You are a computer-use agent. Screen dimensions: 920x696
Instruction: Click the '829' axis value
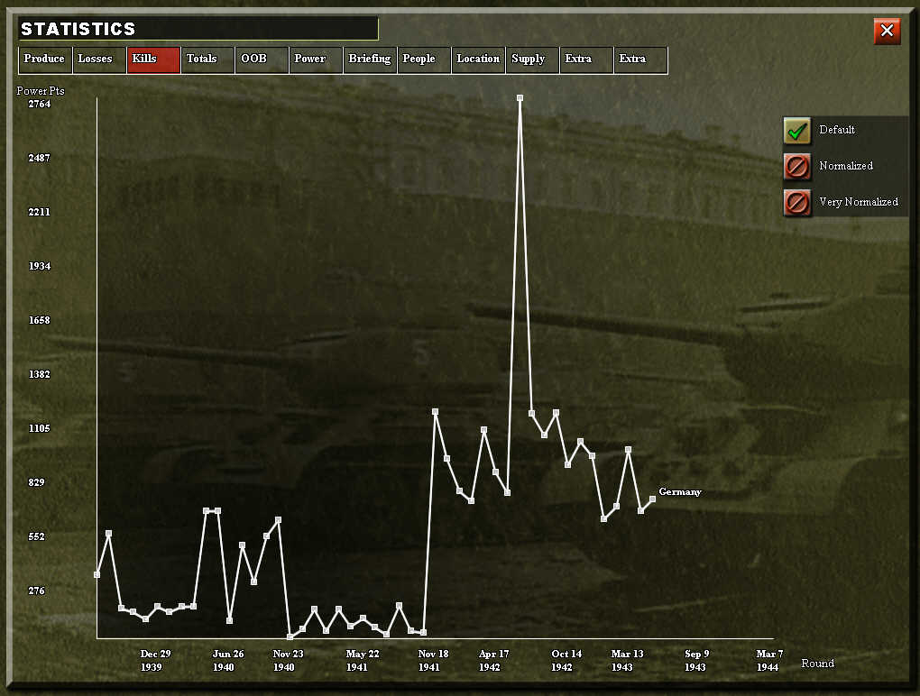click(x=36, y=482)
